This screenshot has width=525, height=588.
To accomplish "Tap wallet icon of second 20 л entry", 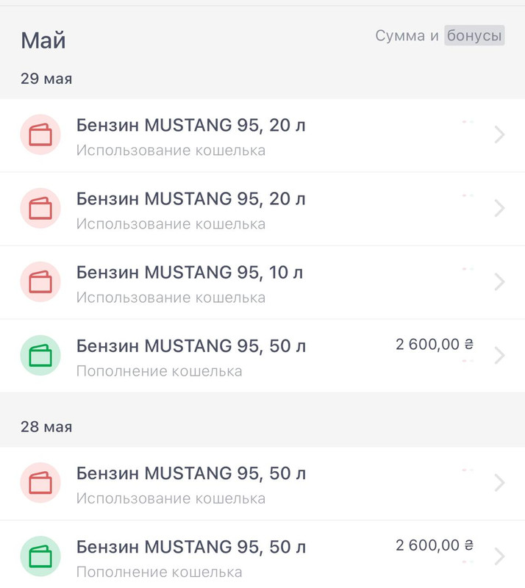I will tap(40, 209).
